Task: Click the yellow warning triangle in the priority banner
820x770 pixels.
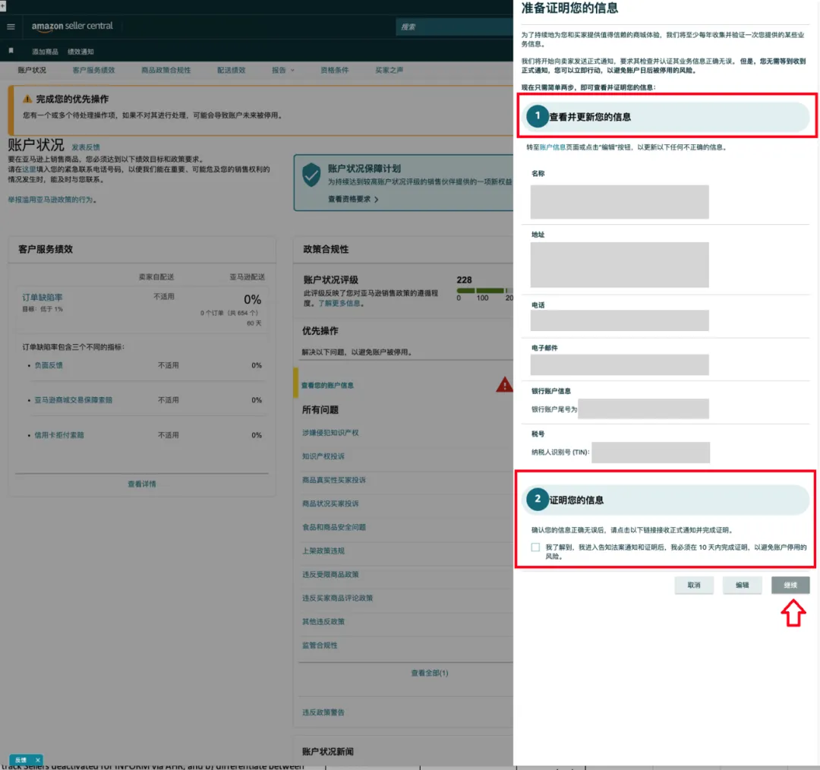Action: pyautogui.click(x=27, y=99)
